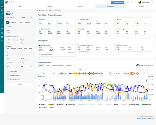Viewport: 156px width, 125px height.
Task: Expand Show HIE, PP, LTP
Action: click(x=83, y=52)
